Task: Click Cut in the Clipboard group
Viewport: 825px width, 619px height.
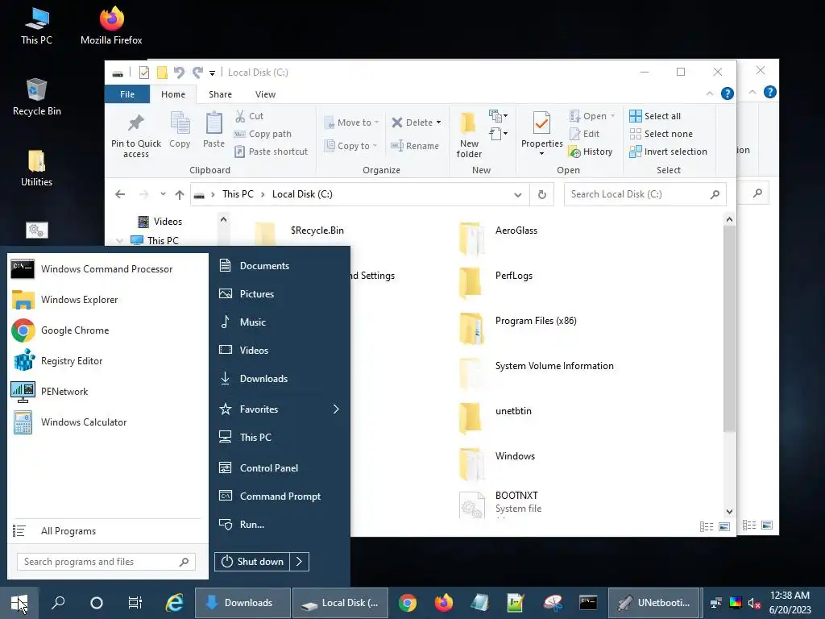Action: (250, 116)
